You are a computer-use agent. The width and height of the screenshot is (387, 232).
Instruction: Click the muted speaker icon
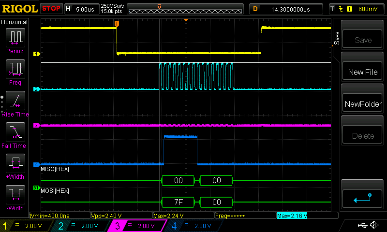point(375,225)
